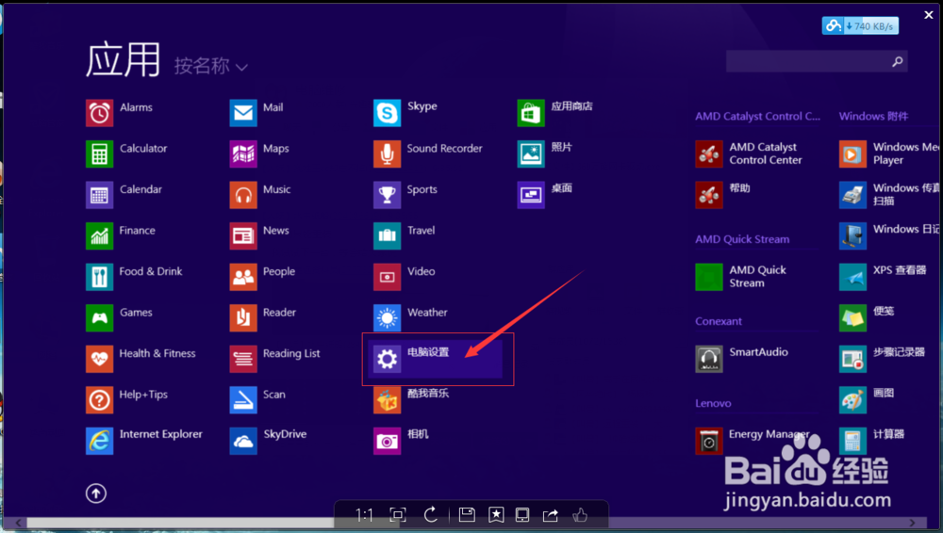Launch the Calculator app
This screenshot has height=533, width=943.
pyautogui.click(x=126, y=153)
